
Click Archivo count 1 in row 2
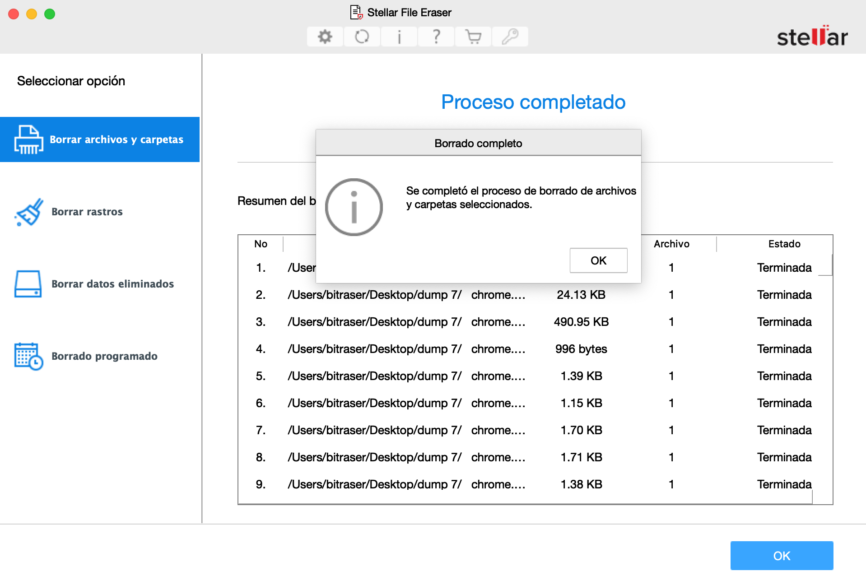tap(671, 295)
